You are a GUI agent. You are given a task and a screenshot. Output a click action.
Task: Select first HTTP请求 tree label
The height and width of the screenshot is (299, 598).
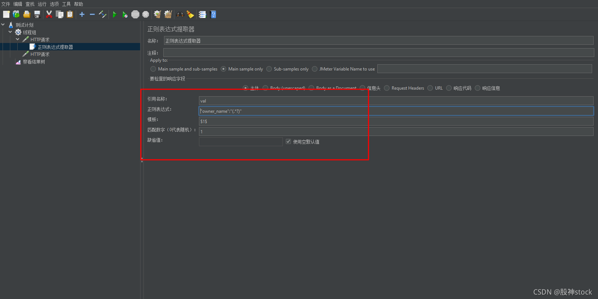(40, 40)
